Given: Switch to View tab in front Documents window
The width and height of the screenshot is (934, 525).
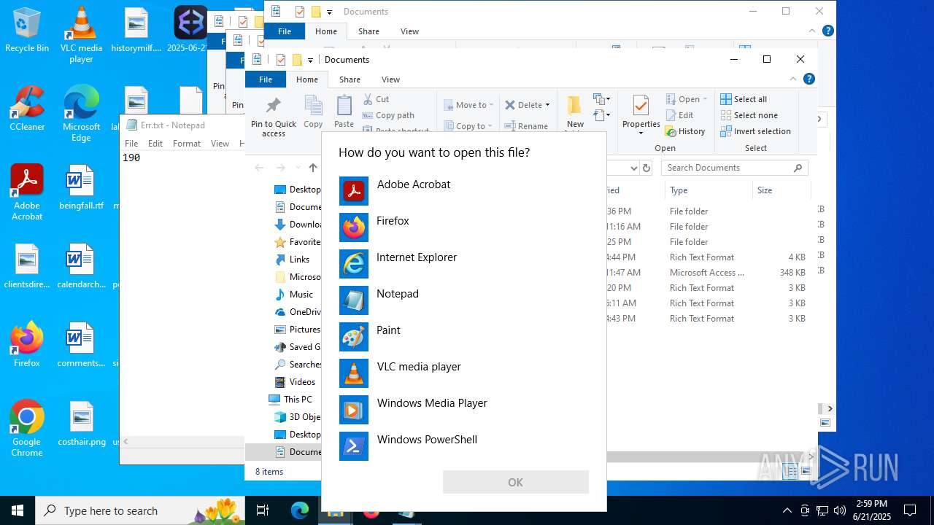Looking at the screenshot, I should (390, 79).
